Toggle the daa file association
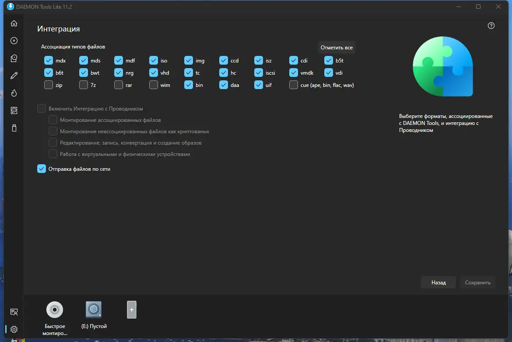The image size is (512, 342). 223,85
